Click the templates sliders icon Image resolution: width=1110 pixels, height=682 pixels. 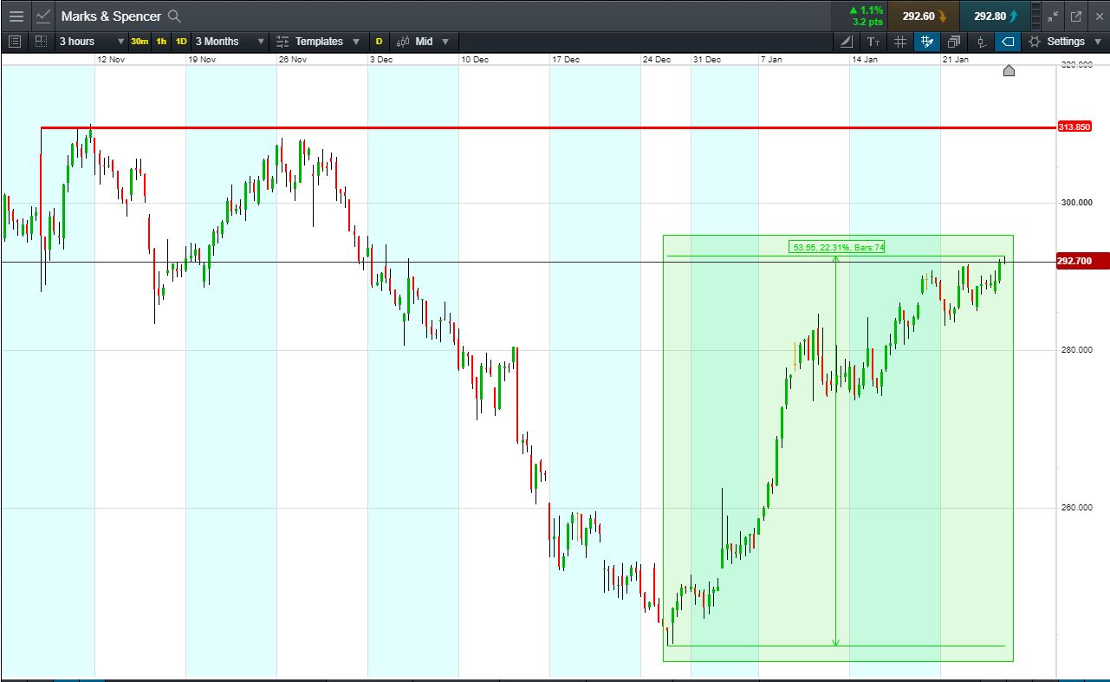[x=282, y=41]
